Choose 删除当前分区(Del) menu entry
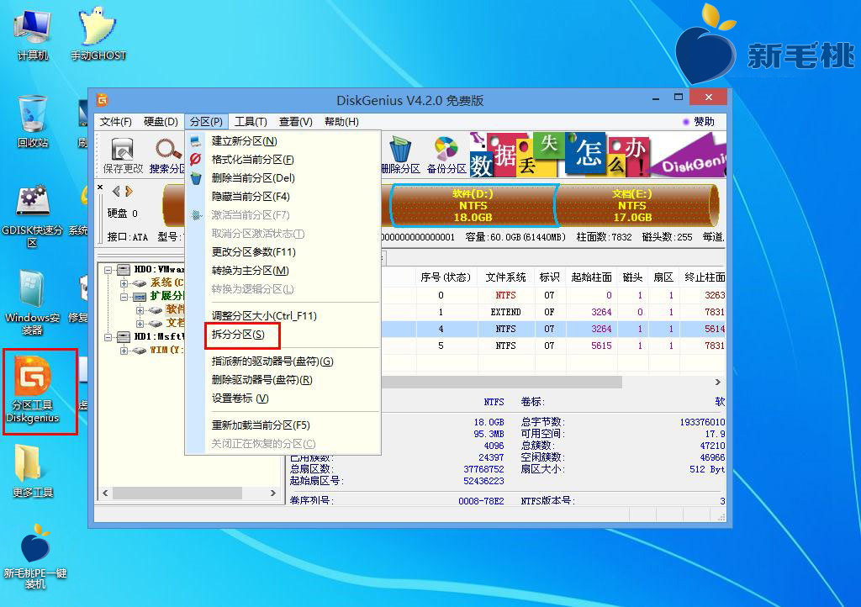The image size is (861, 607). point(283,178)
